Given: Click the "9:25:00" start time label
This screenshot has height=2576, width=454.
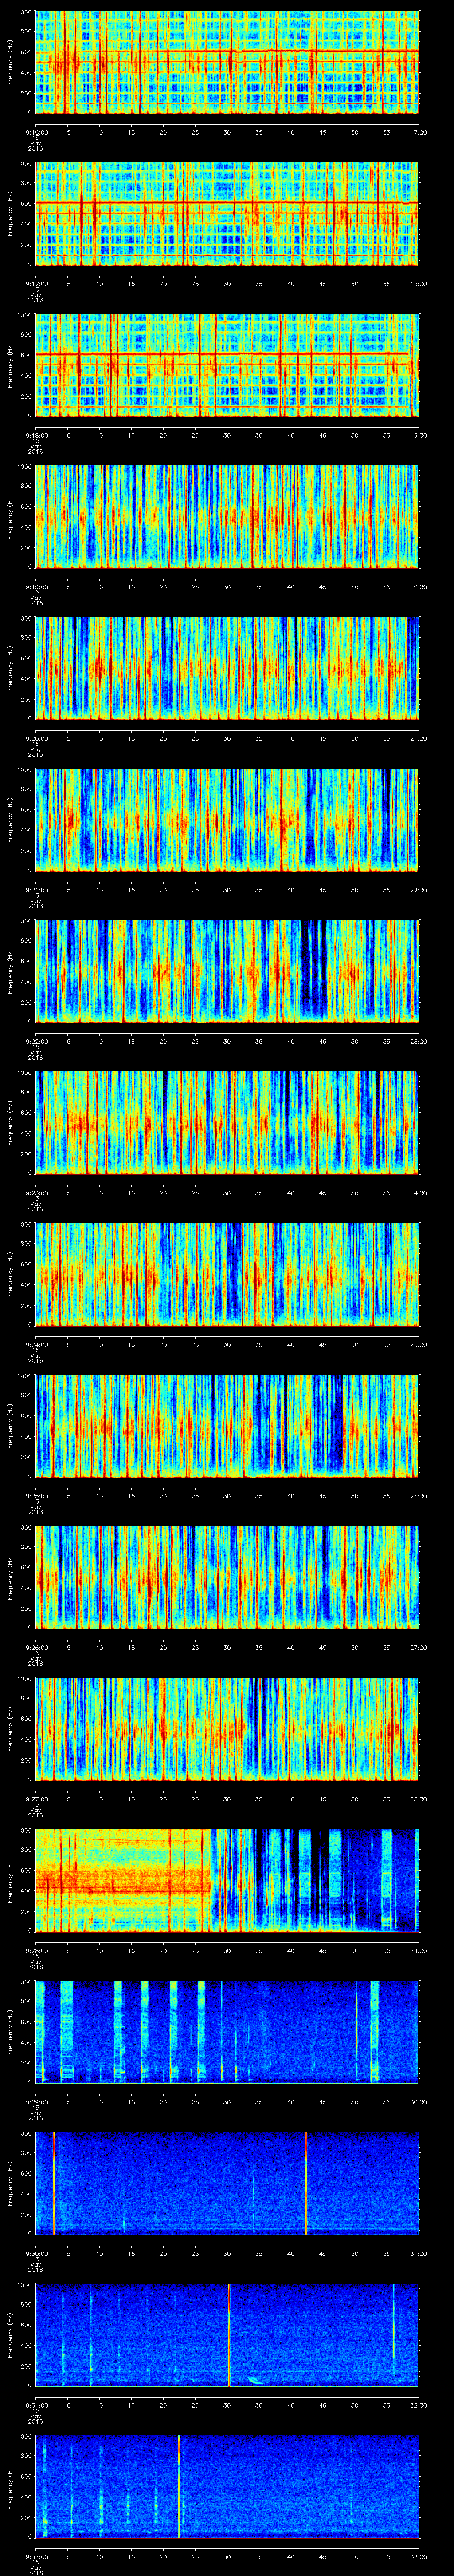Looking at the screenshot, I should [x=37, y=1496].
